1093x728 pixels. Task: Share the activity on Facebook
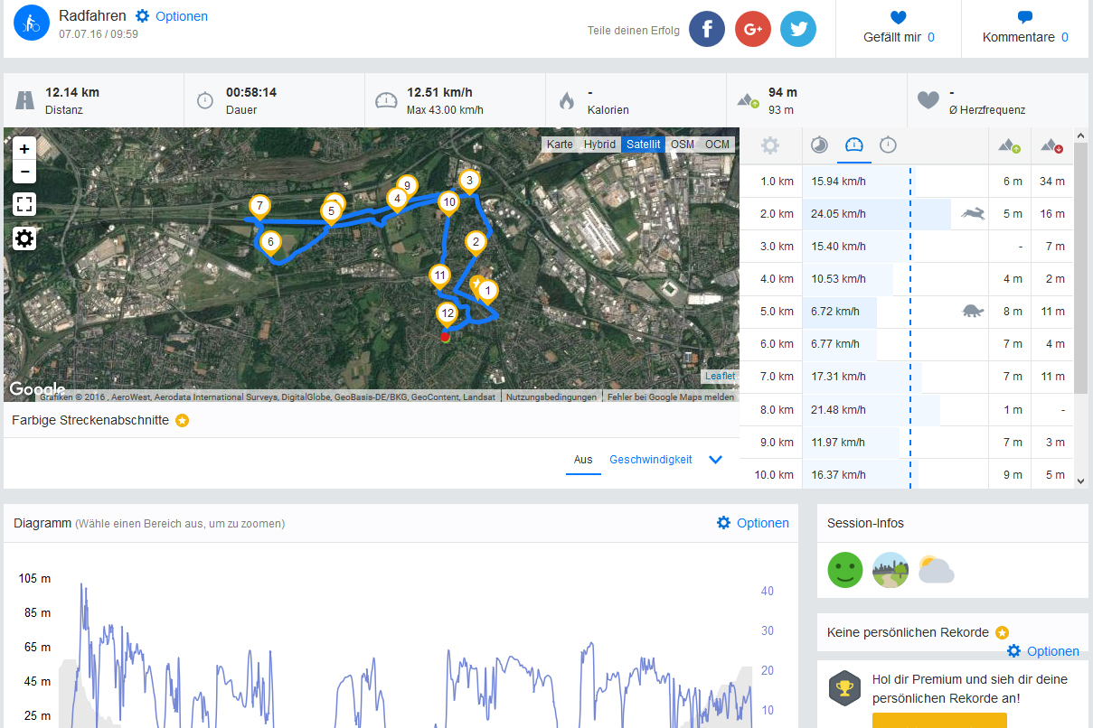click(707, 29)
